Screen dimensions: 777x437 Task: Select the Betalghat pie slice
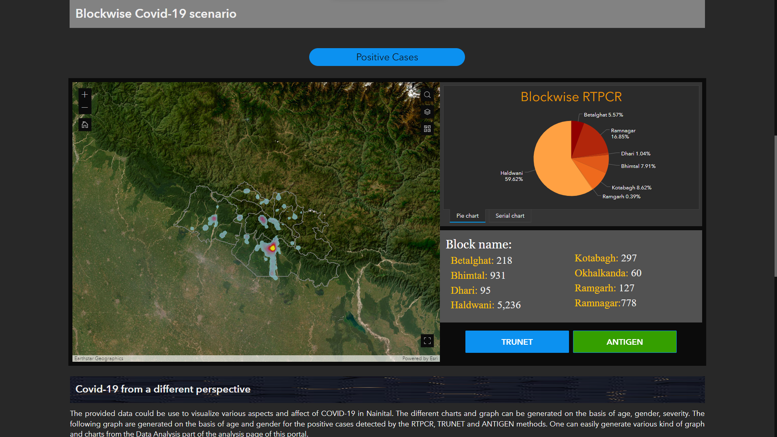[x=576, y=134]
